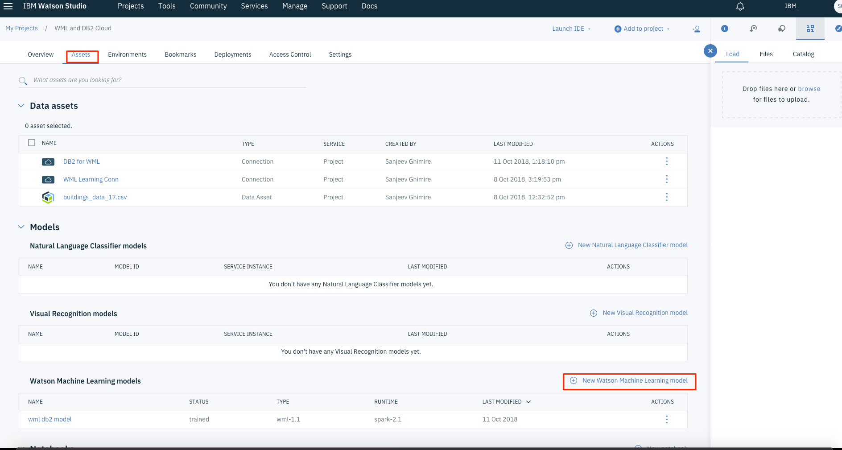Image resolution: width=842 pixels, height=450 pixels.
Task: Open the find data panel icon
Action: tap(753, 29)
